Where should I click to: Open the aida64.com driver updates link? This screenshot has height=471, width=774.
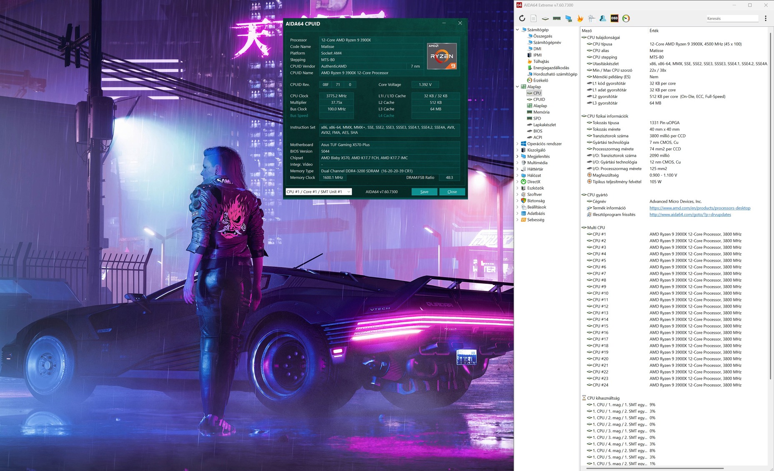[x=690, y=215]
